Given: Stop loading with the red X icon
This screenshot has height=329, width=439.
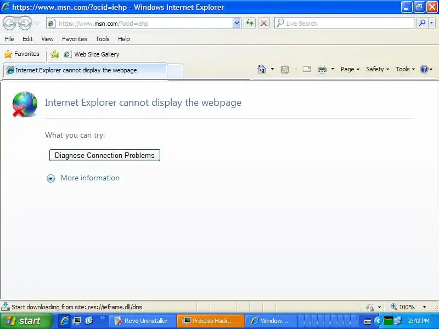Looking at the screenshot, I should (x=264, y=23).
